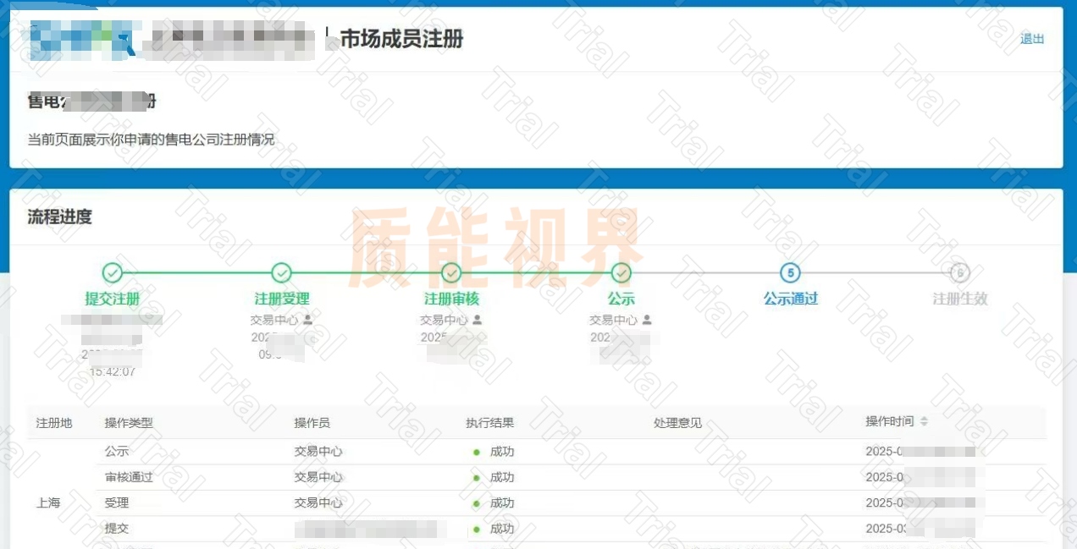Click the 注册审核 step checkmark circle
The width and height of the screenshot is (1077, 549).
click(x=451, y=272)
